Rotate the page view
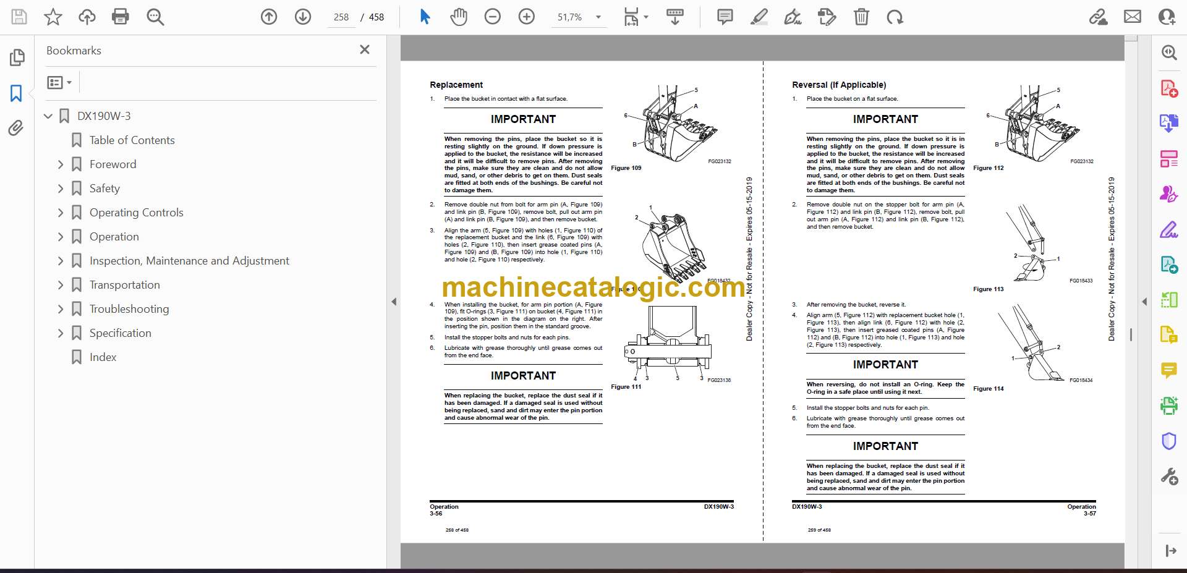Viewport: 1187px width, 573px height. [x=895, y=17]
